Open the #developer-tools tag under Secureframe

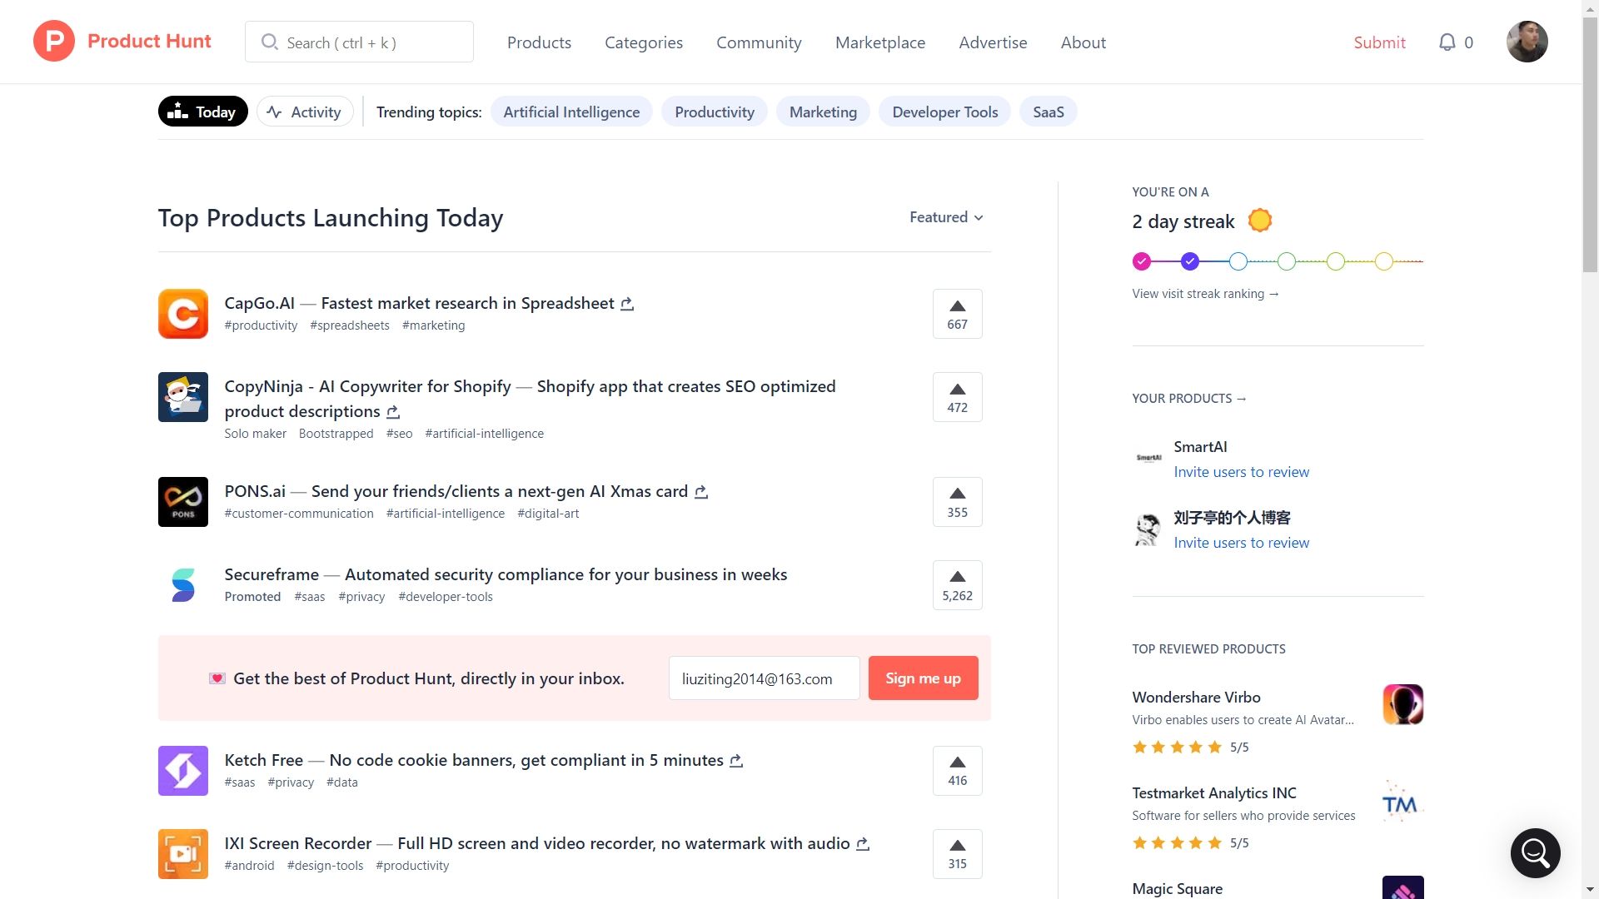click(x=446, y=597)
